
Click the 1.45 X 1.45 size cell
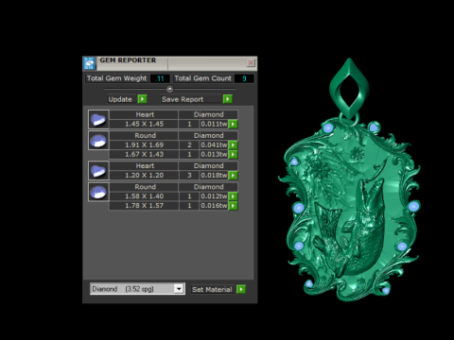(144, 124)
